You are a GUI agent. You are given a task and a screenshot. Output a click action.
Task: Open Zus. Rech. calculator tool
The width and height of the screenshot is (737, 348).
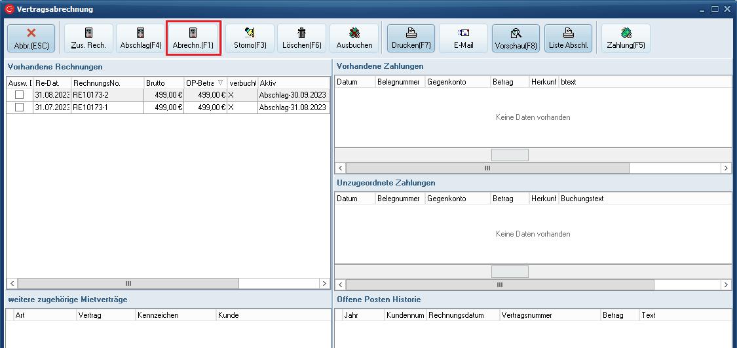[x=88, y=38]
